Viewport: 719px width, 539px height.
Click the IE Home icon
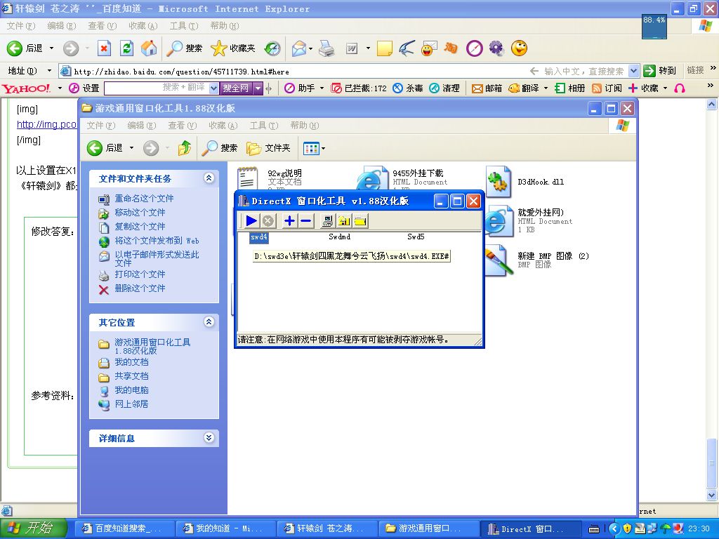[x=149, y=48]
